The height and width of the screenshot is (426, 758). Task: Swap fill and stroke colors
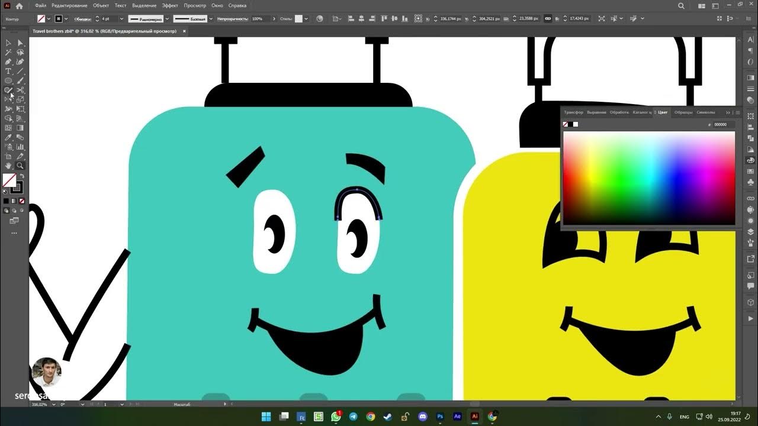pyautogui.click(x=22, y=176)
